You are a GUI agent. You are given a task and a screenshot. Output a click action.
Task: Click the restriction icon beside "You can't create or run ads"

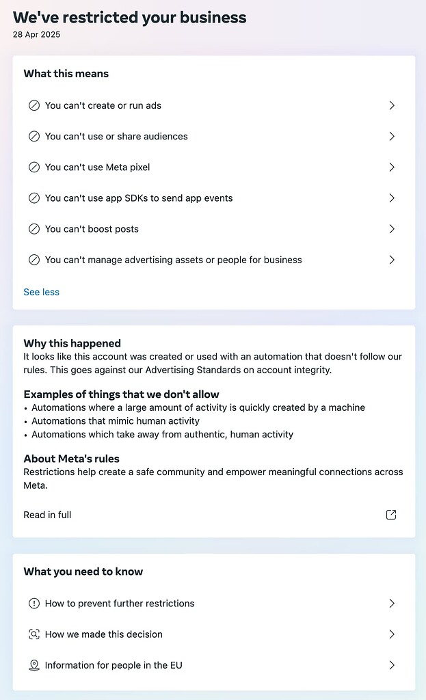34,105
